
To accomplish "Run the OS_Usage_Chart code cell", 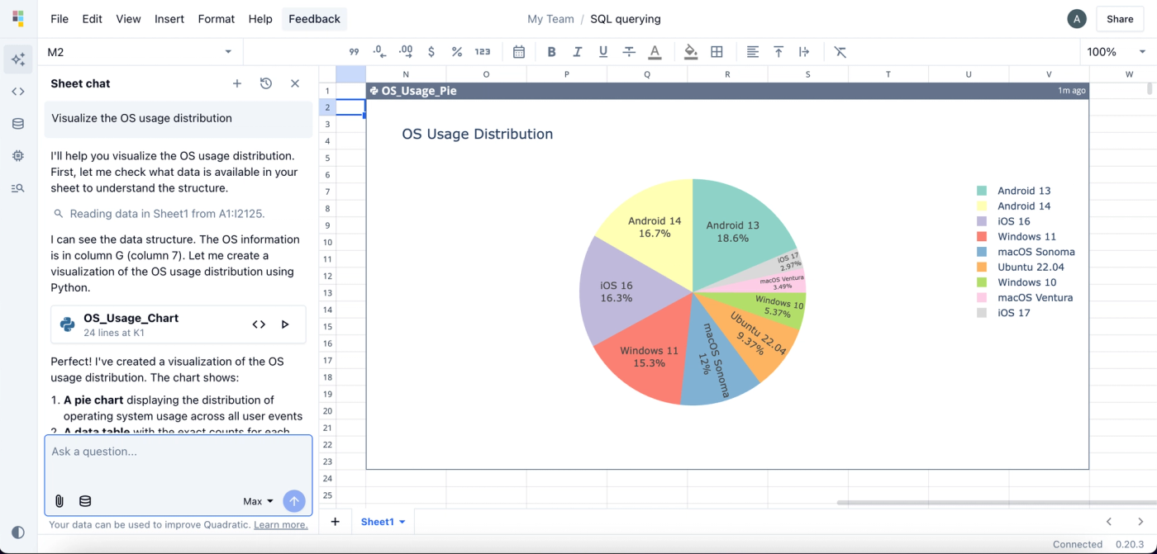I will (x=285, y=324).
